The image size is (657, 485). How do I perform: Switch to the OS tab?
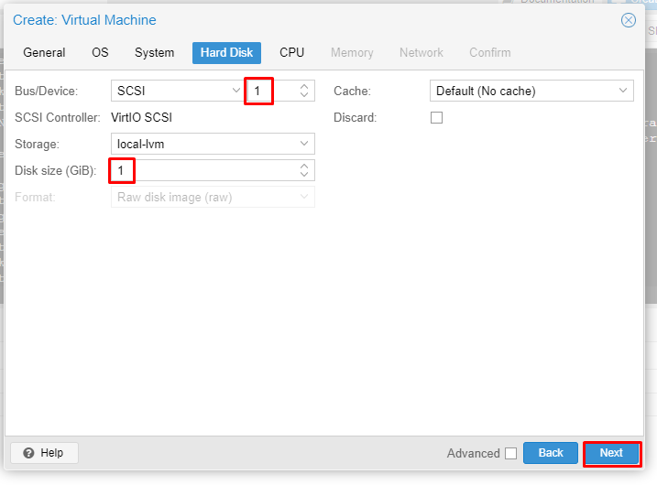pos(100,53)
